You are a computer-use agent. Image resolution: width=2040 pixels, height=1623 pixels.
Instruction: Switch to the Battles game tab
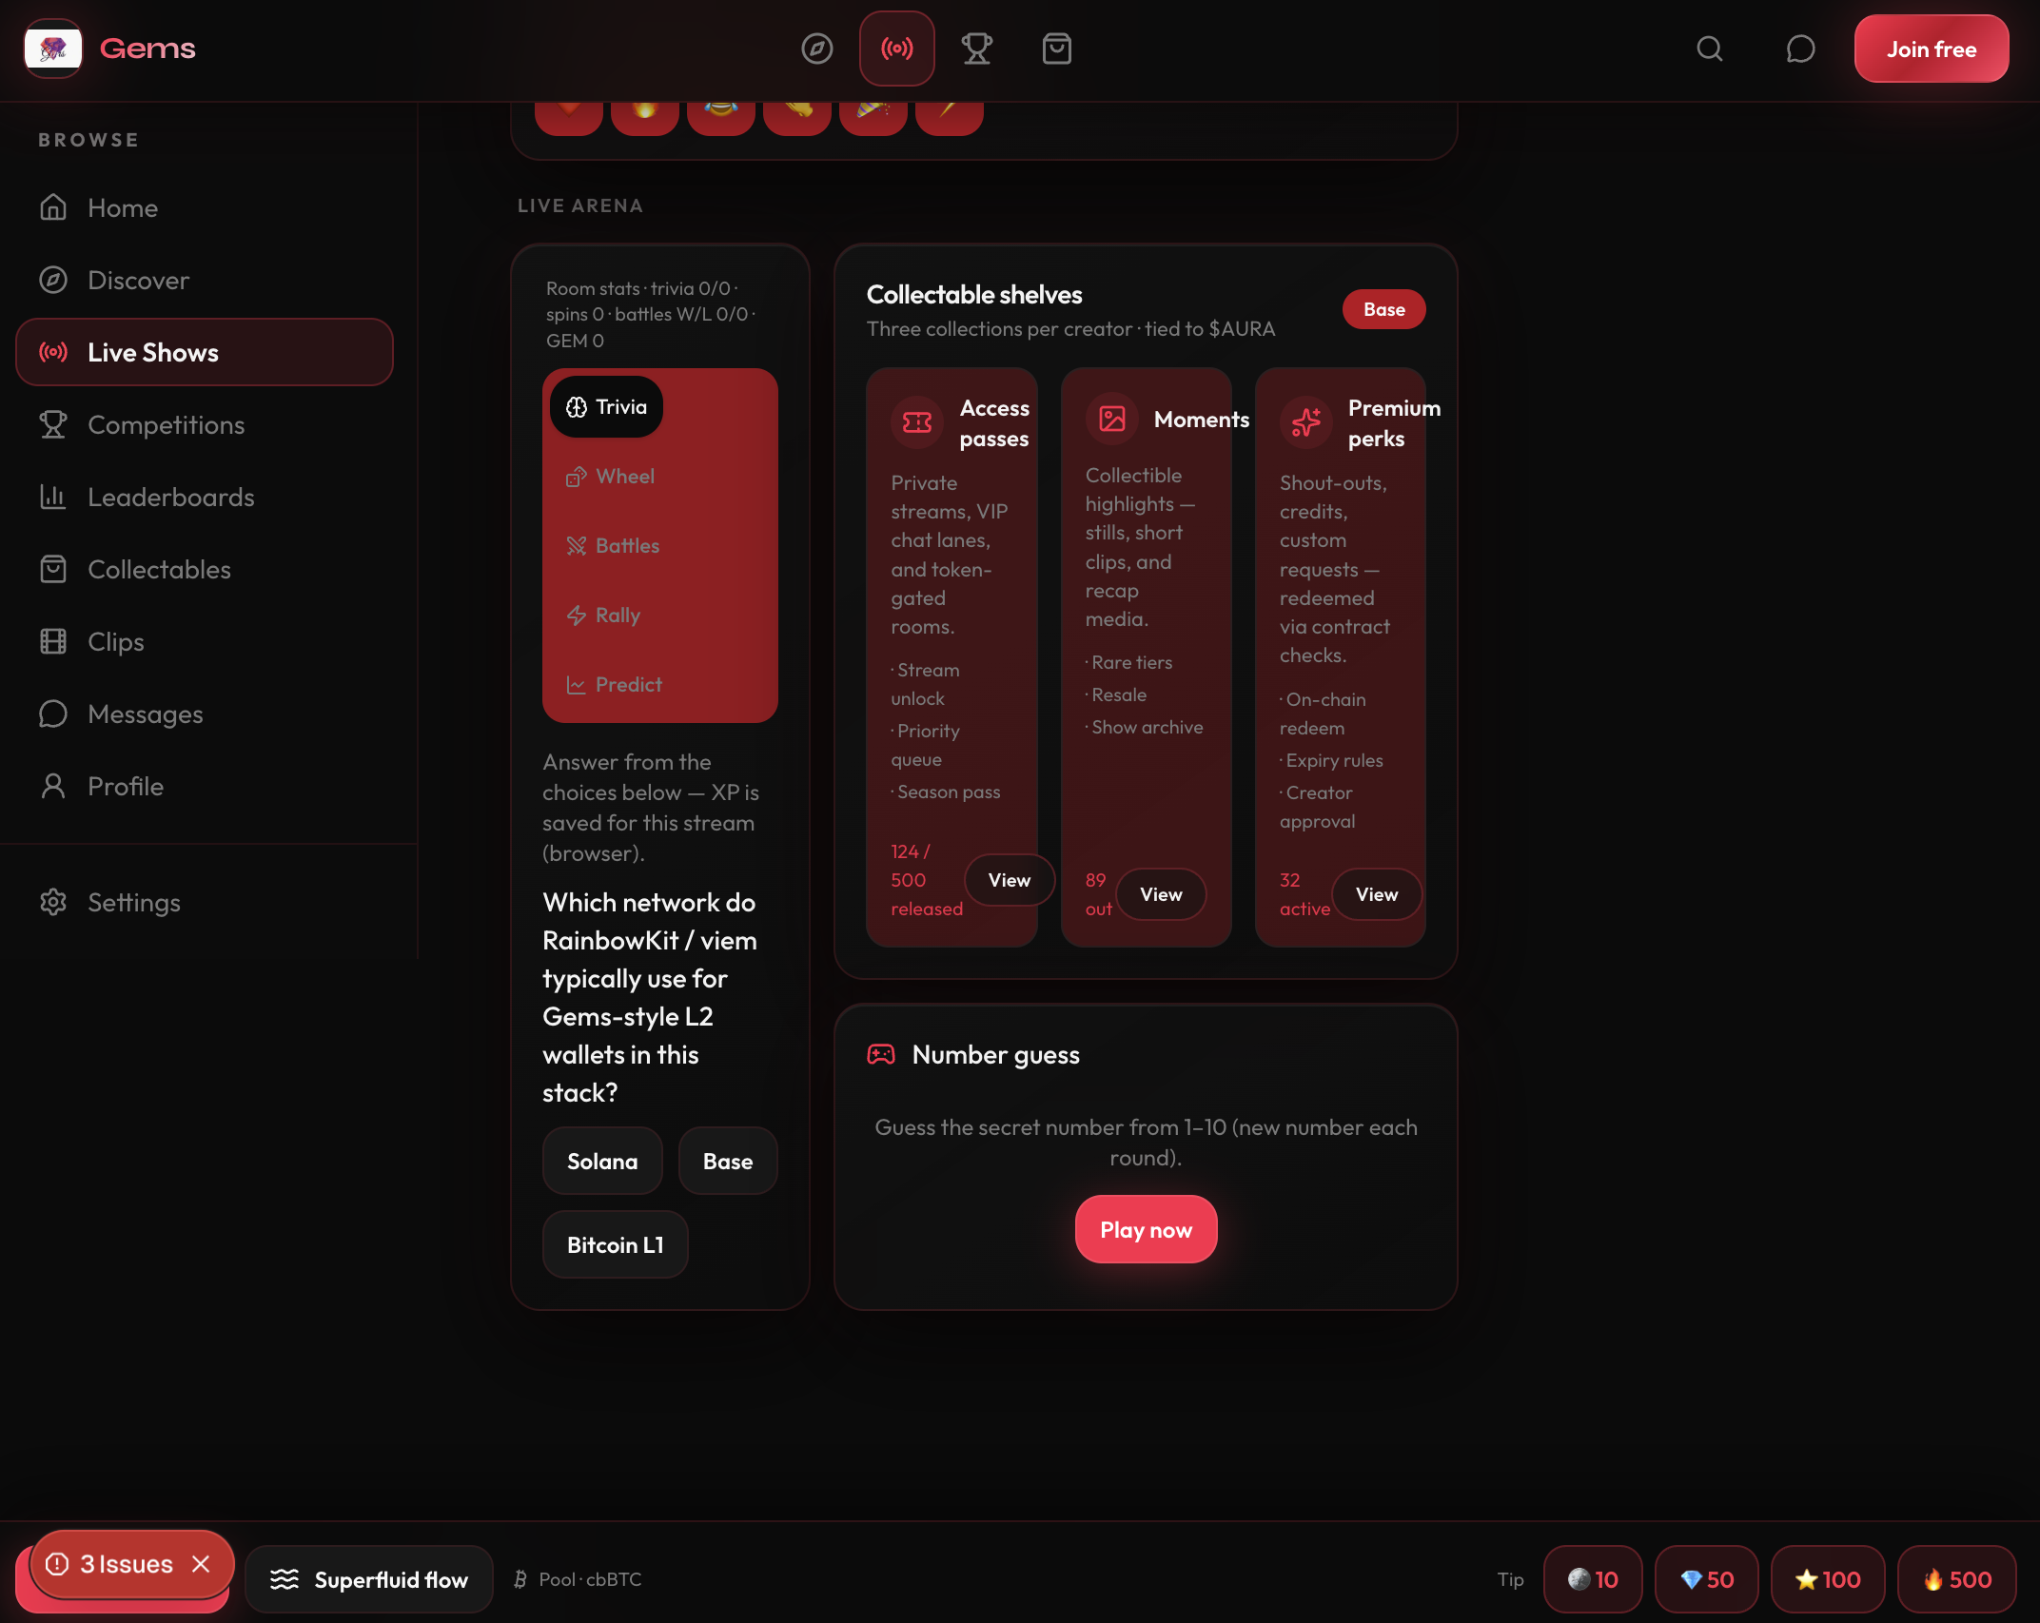point(614,545)
